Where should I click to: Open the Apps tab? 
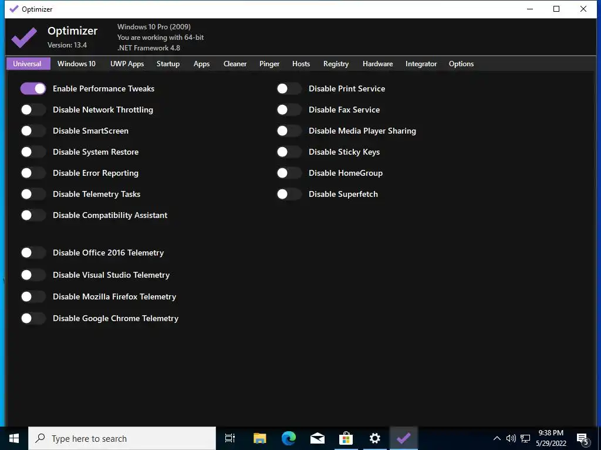[202, 64]
